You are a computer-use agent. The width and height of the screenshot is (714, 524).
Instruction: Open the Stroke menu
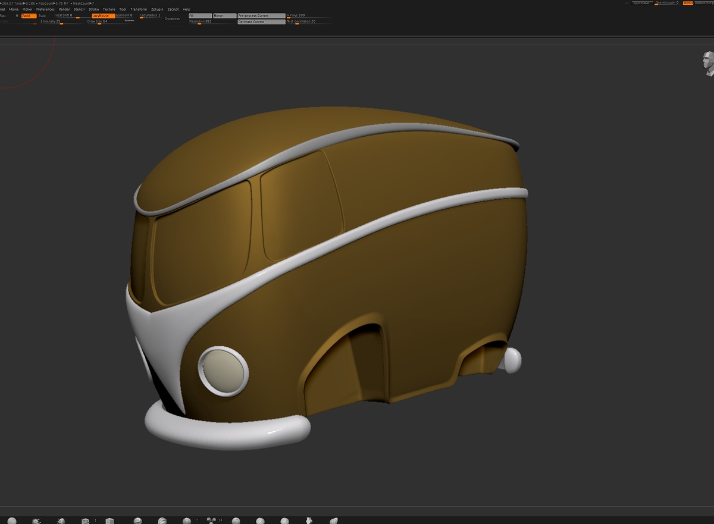pyautogui.click(x=94, y=10)
